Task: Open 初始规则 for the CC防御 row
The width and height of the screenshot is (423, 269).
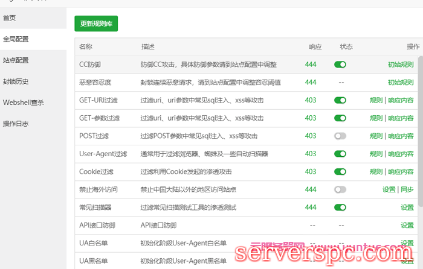Action: [400, 65]
